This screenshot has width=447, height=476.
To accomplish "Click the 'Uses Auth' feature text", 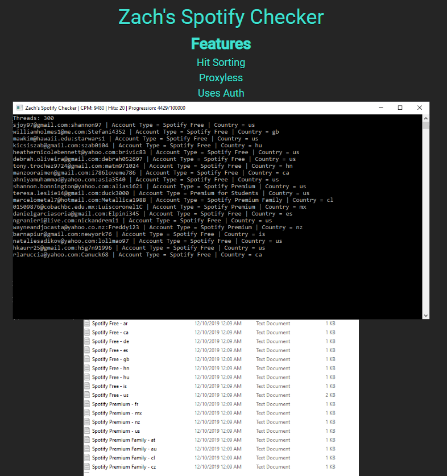I will coord(221,93).
